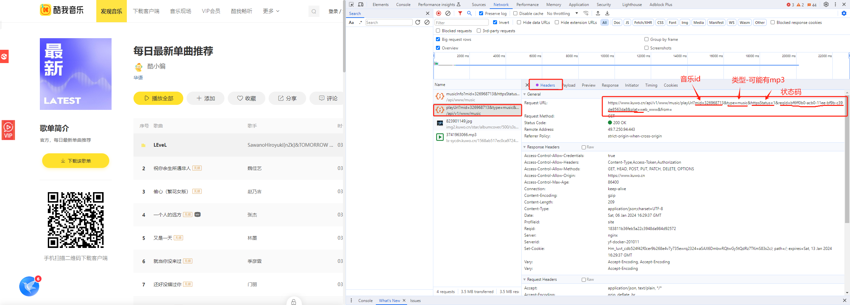This screenshot has width=850, height=305.
Task: Click the Kuwo site search icon
Action: (x=314, y=11)
